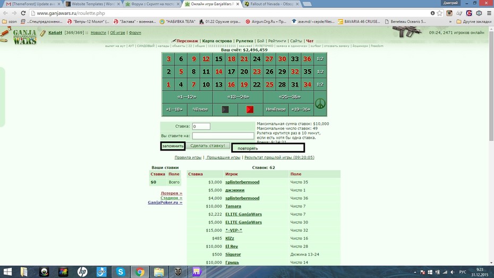The height and width of the screenshot is (278, 494).
Task: Switch to the Форум Скрипт tab
Action: point(151,4)
